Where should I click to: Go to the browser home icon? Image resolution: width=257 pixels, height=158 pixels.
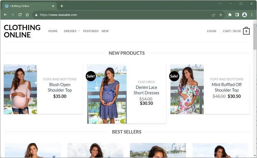click(x=27, y=15)
